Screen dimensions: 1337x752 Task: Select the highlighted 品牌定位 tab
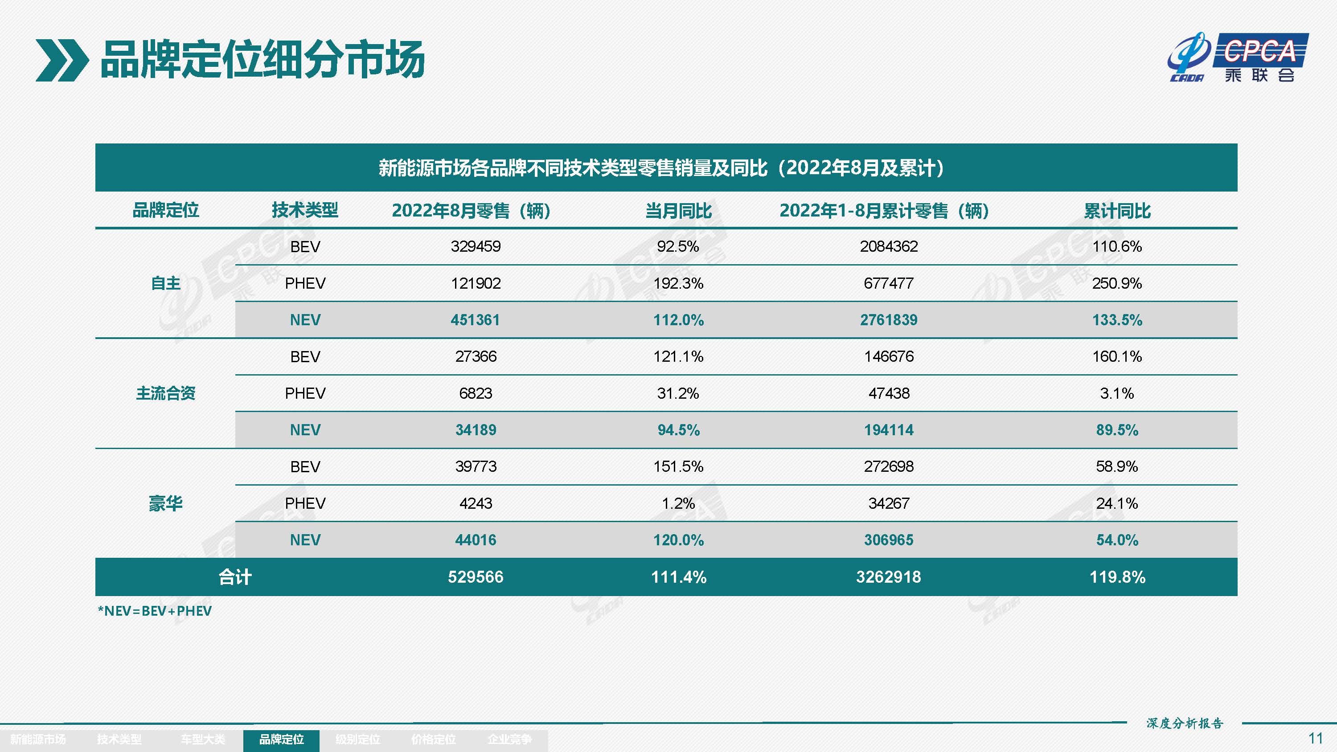281,740
